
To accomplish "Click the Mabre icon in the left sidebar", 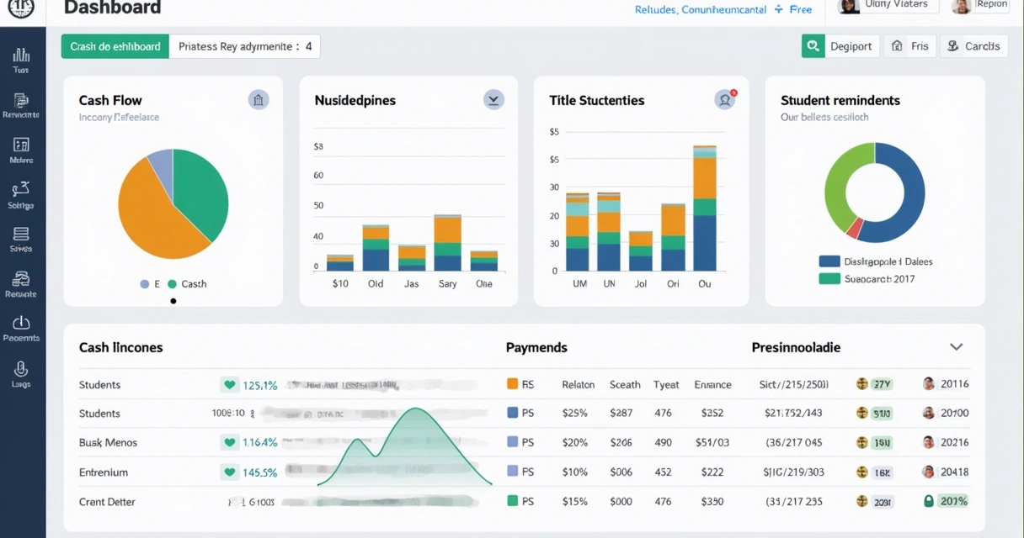I will (x=23, y=147).
